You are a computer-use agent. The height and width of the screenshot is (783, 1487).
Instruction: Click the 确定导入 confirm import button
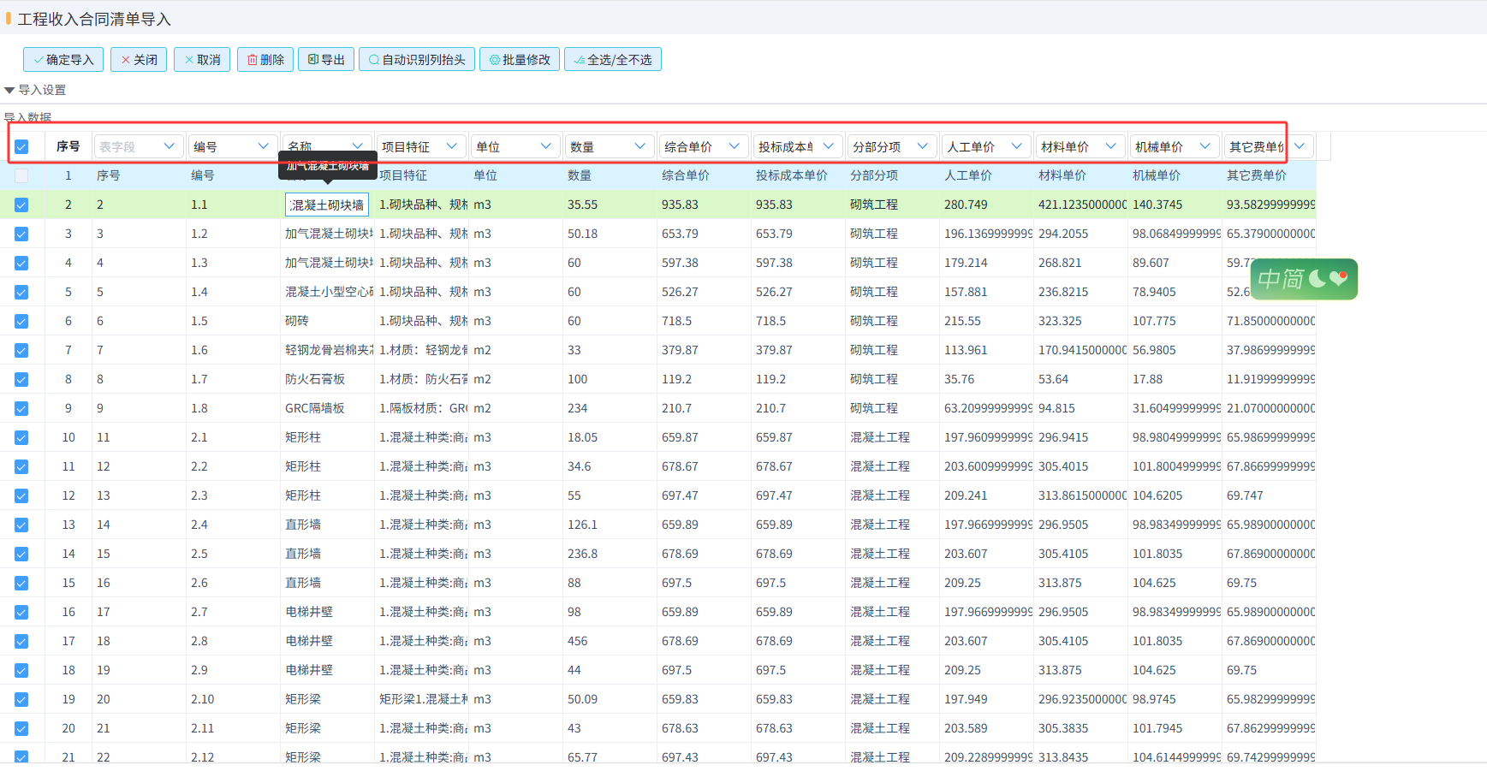tap(63, 59)
